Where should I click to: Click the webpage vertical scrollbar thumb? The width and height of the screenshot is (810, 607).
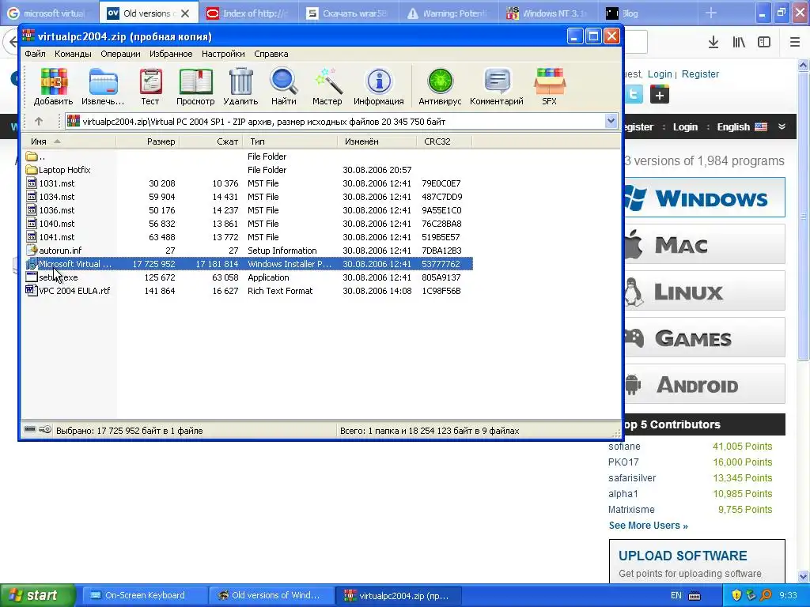click(x=803, y=216)
